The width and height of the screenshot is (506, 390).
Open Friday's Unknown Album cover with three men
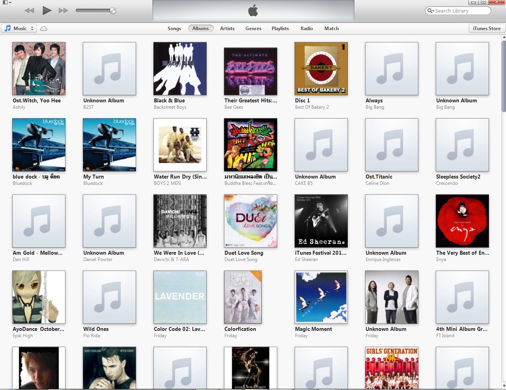(x=392, y=297)
